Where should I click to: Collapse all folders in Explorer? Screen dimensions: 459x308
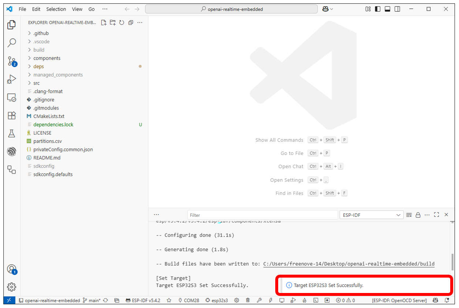coord(131,23)
